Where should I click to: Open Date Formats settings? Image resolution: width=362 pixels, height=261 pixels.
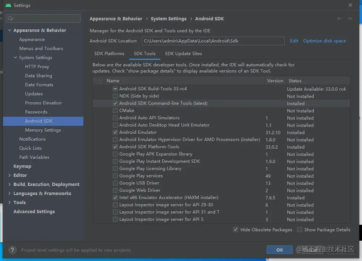[39, 85]
